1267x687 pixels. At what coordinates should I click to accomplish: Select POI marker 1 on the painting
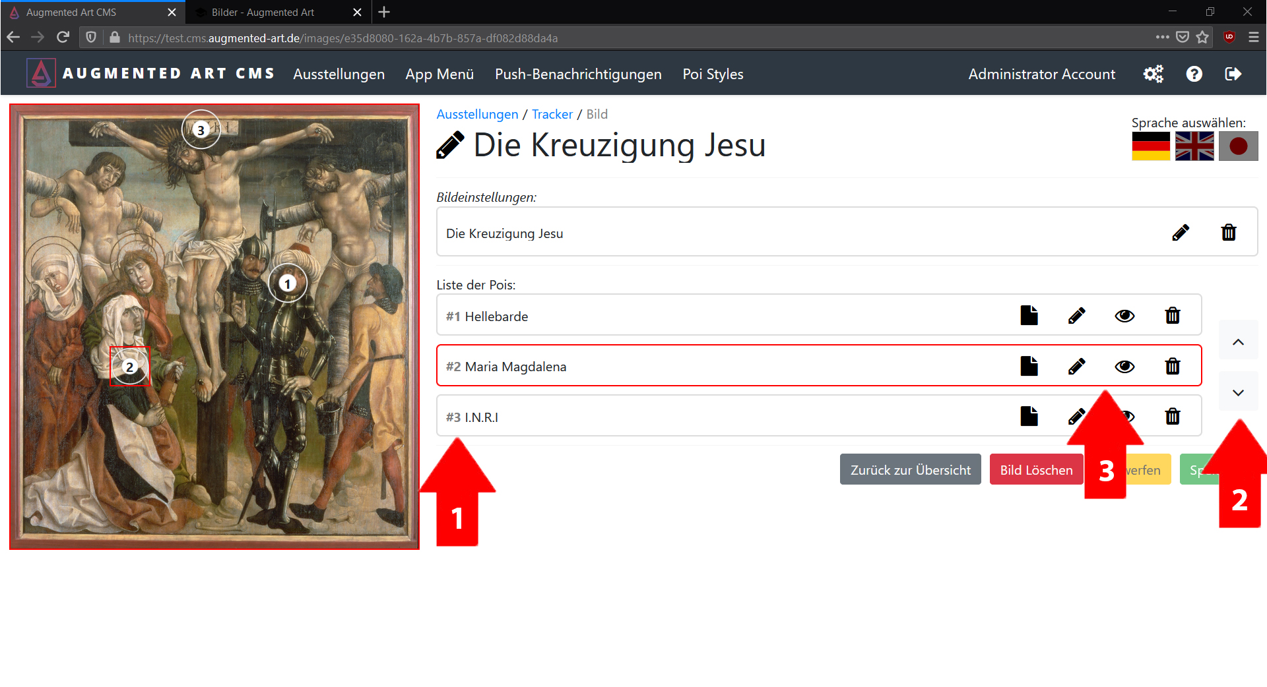pos(287,284)
